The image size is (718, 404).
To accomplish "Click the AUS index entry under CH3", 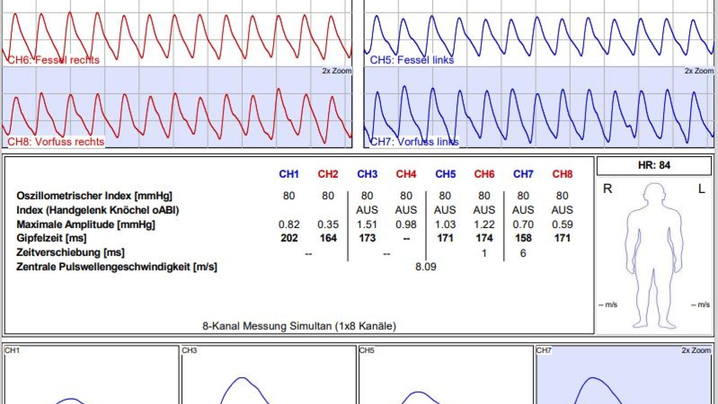I will coord(367,210).
